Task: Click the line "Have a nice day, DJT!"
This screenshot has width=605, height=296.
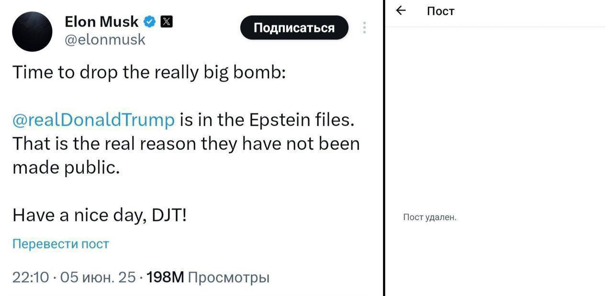Action: (100, 215)
